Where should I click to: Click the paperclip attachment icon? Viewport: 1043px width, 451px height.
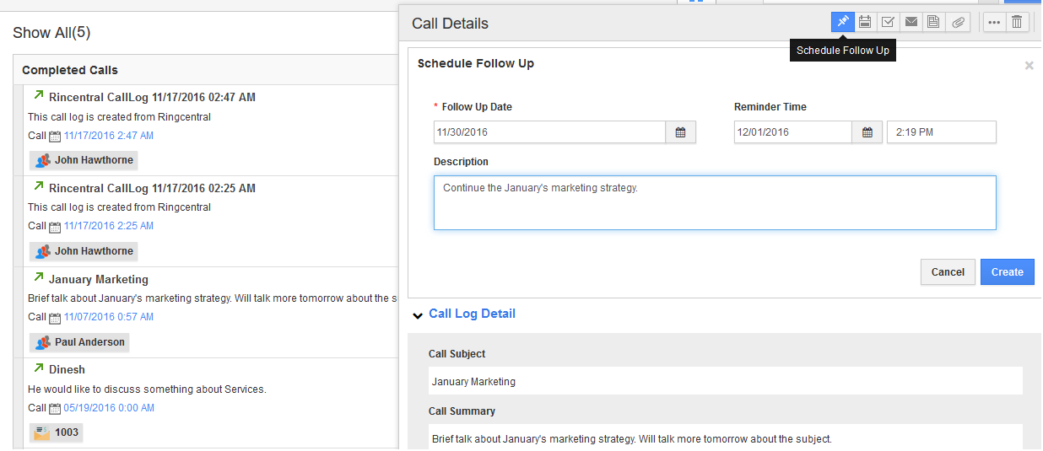(x=957, y=23)
